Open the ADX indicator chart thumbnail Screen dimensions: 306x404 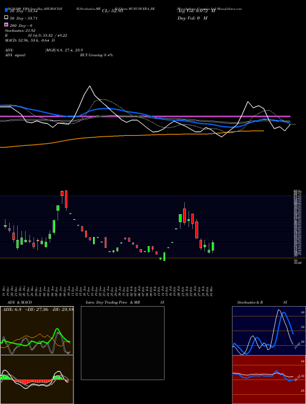click(x=37, y=331)
